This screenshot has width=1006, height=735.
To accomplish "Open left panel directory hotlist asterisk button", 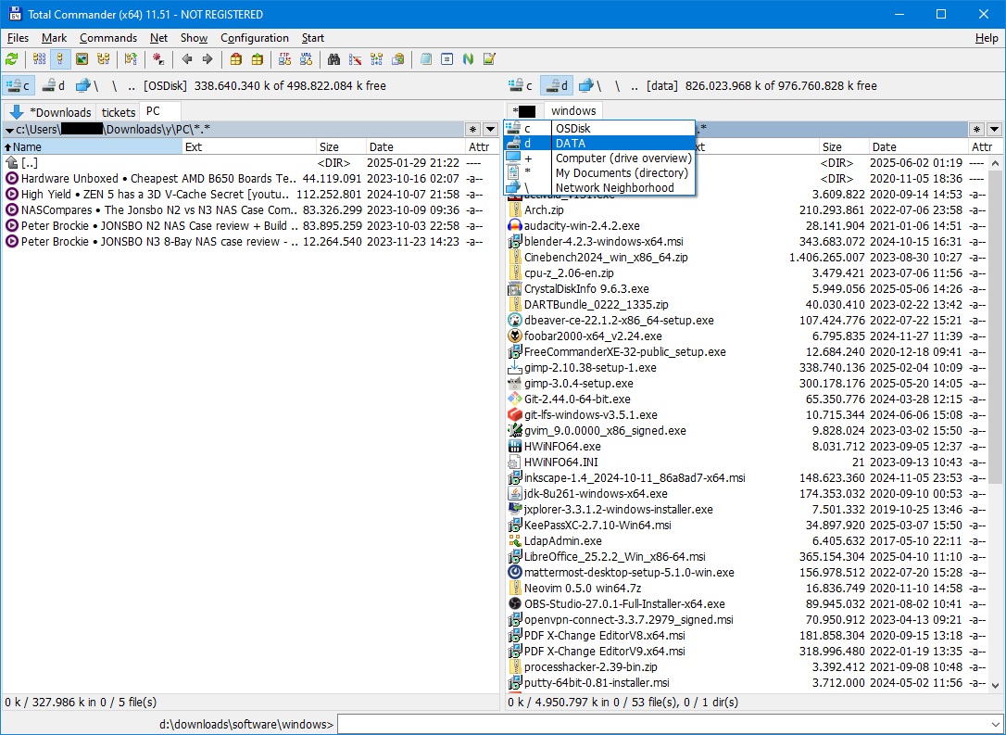I will 472,129.
